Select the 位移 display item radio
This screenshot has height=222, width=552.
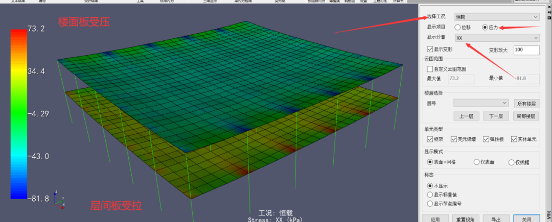457,27
